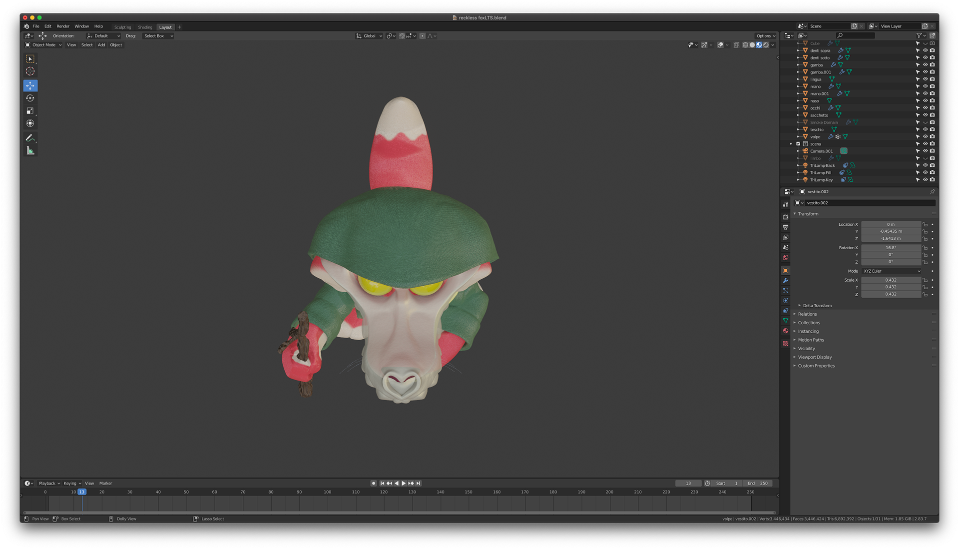Activate the Annotate pencil tool

[30, 138]
